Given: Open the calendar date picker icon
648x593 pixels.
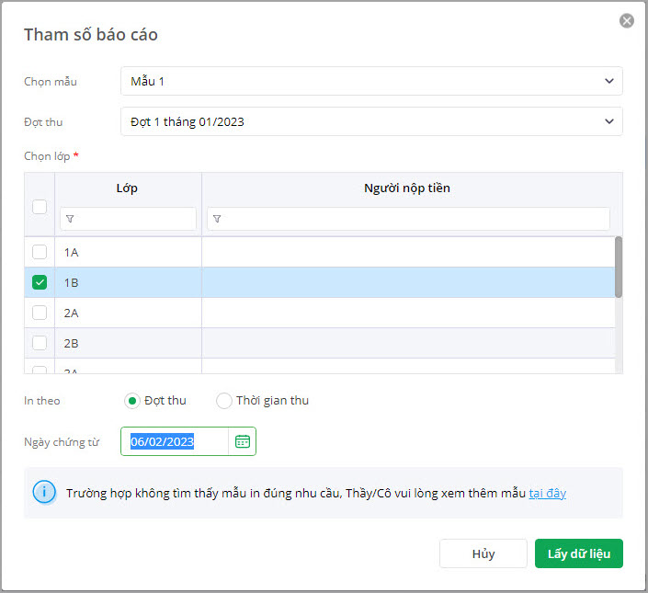Looking at the screenshot, I should coord(242,441).
